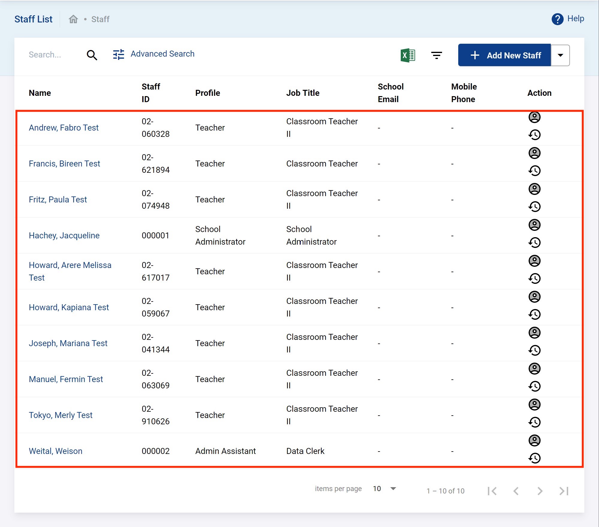Open the filter list icon

coord(436,55)
